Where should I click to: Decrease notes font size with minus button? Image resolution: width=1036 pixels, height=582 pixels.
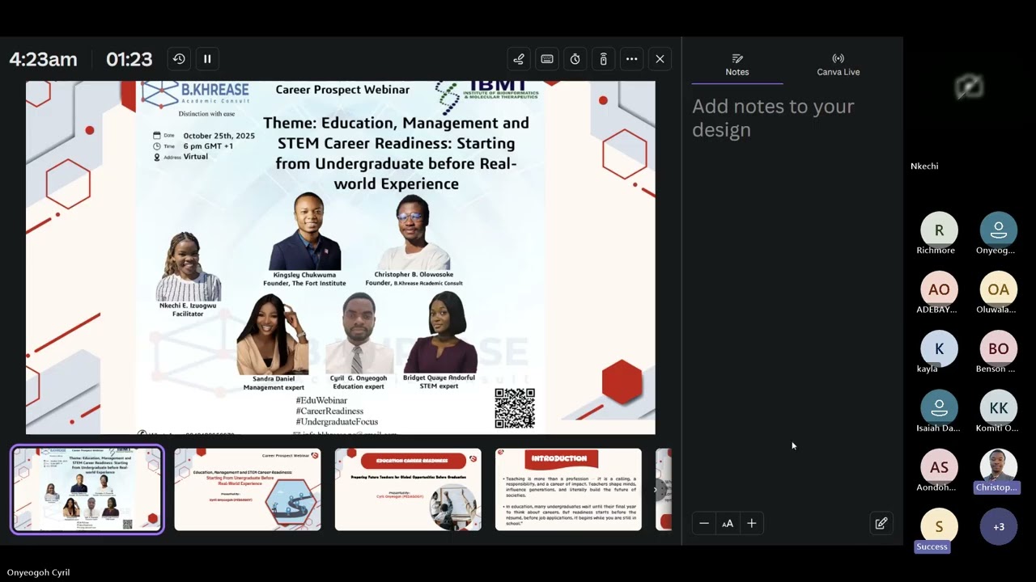point(704,523)
